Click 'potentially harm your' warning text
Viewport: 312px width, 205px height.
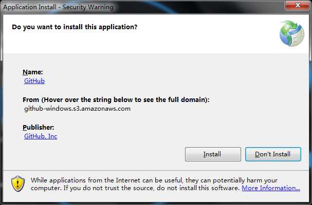pos(245,180)
